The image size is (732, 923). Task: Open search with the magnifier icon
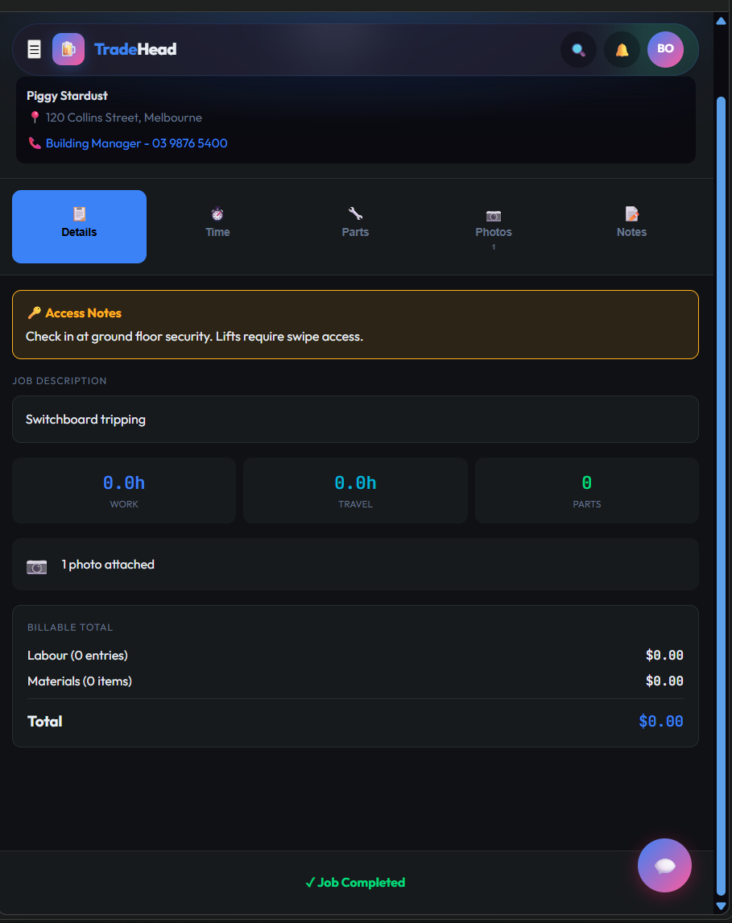[x=578, y=50]
